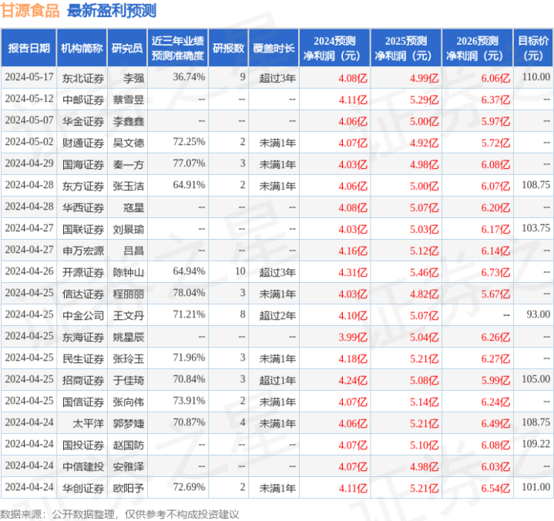Select analyst 寇星
Viewport: 554px width, 521px height.
(133, 207)
